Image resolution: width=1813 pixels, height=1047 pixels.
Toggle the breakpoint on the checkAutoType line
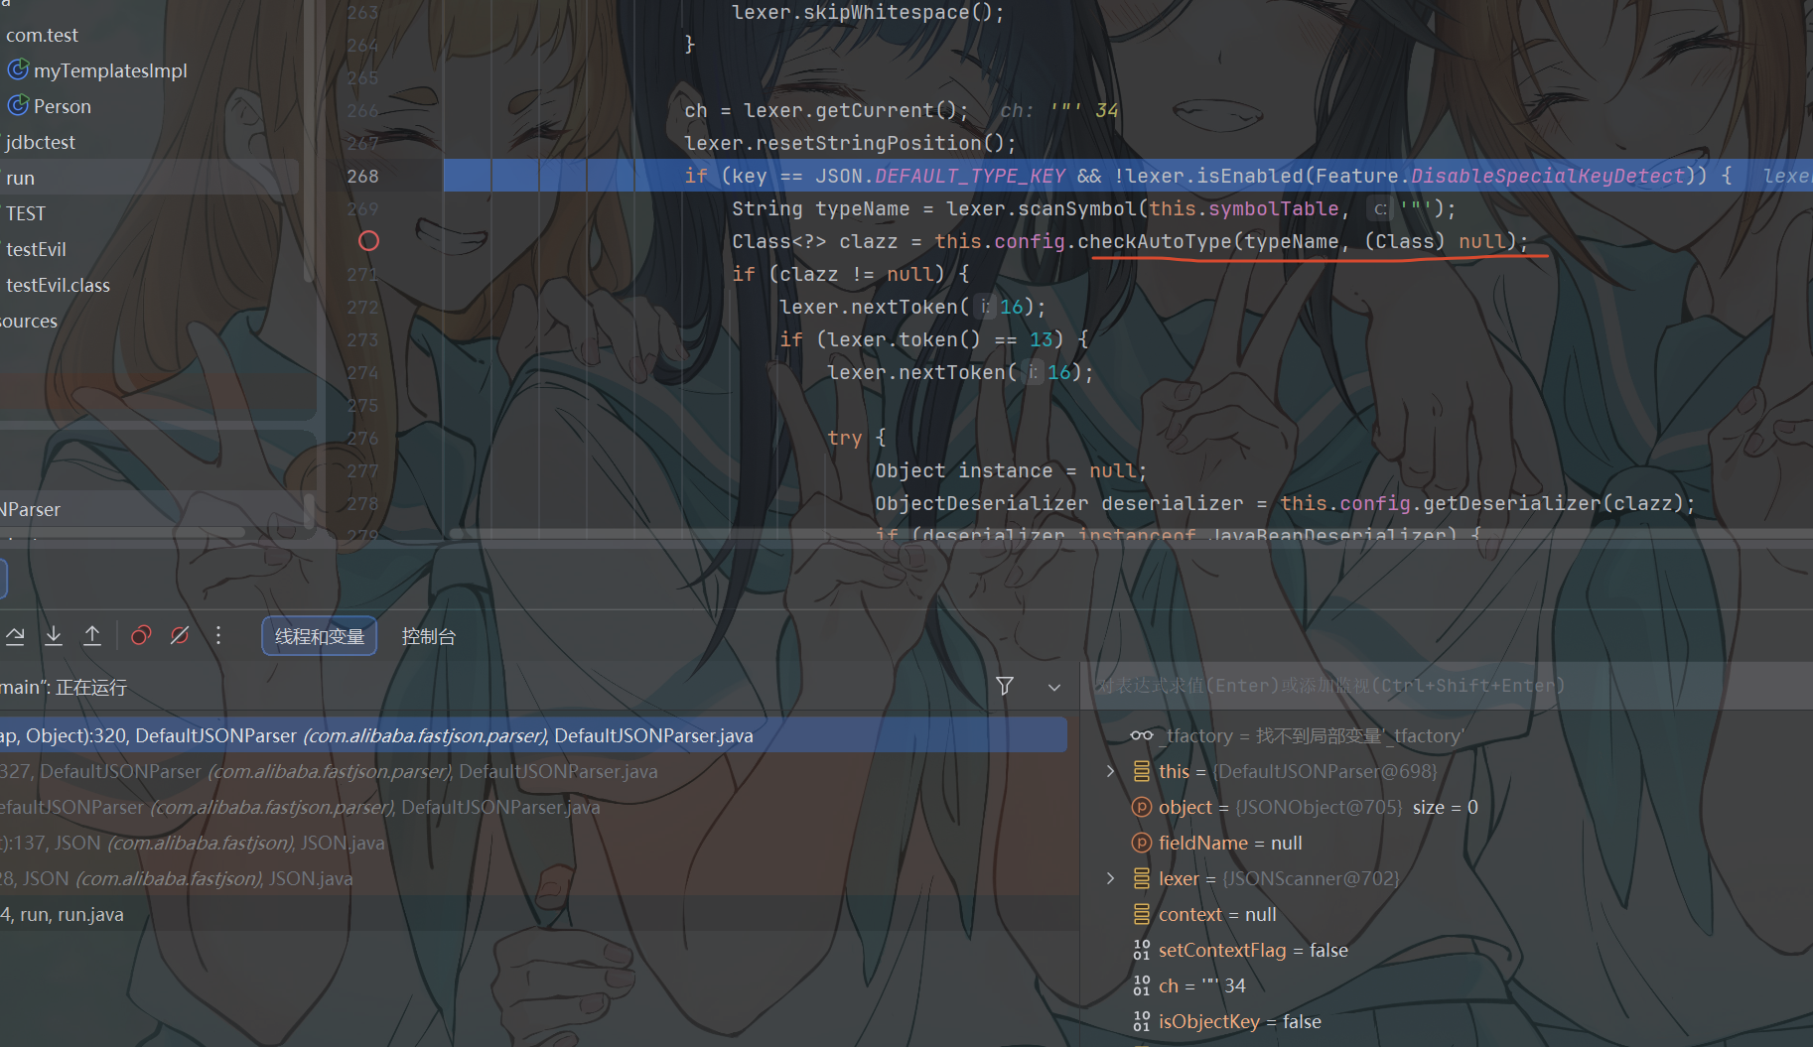pos(368,241)
